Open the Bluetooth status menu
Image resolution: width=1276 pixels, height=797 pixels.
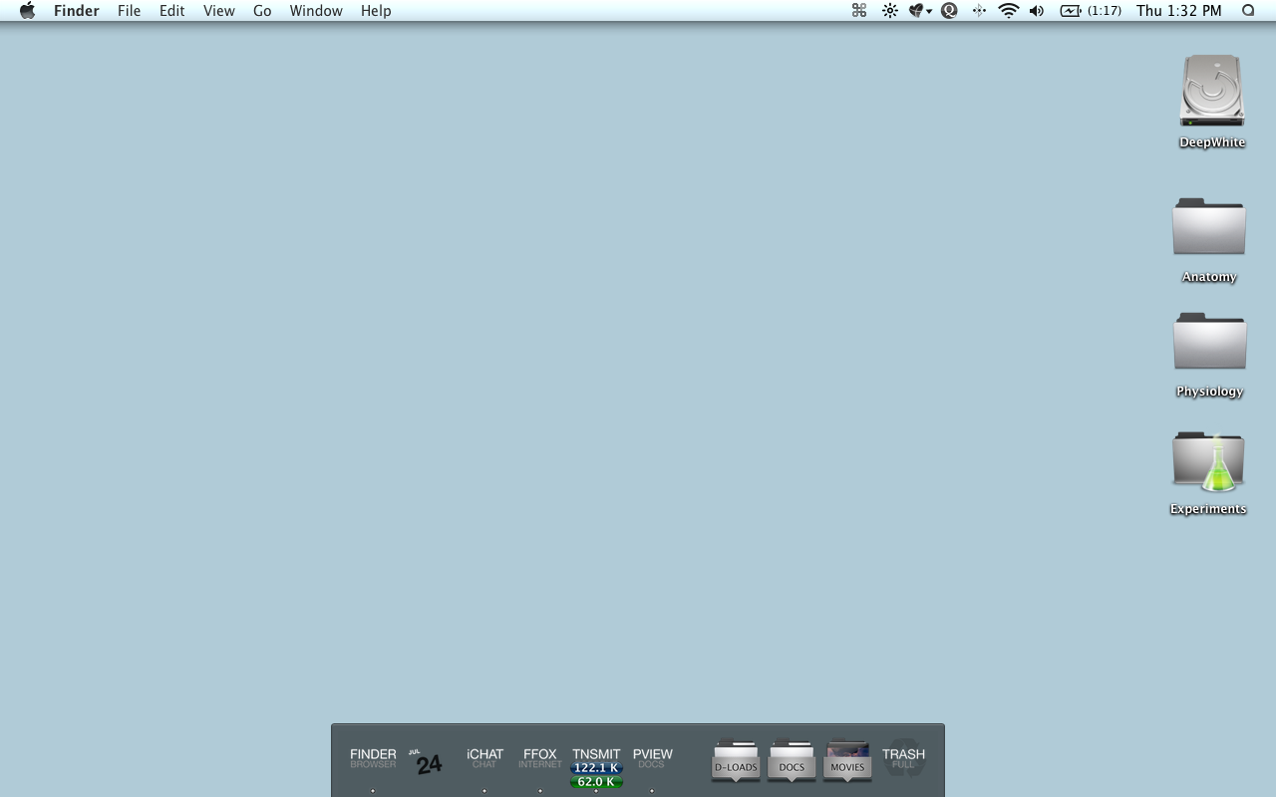click(979, 11)
